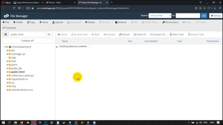
Task: Click the browser address bar URL
Action: (83, 8)
